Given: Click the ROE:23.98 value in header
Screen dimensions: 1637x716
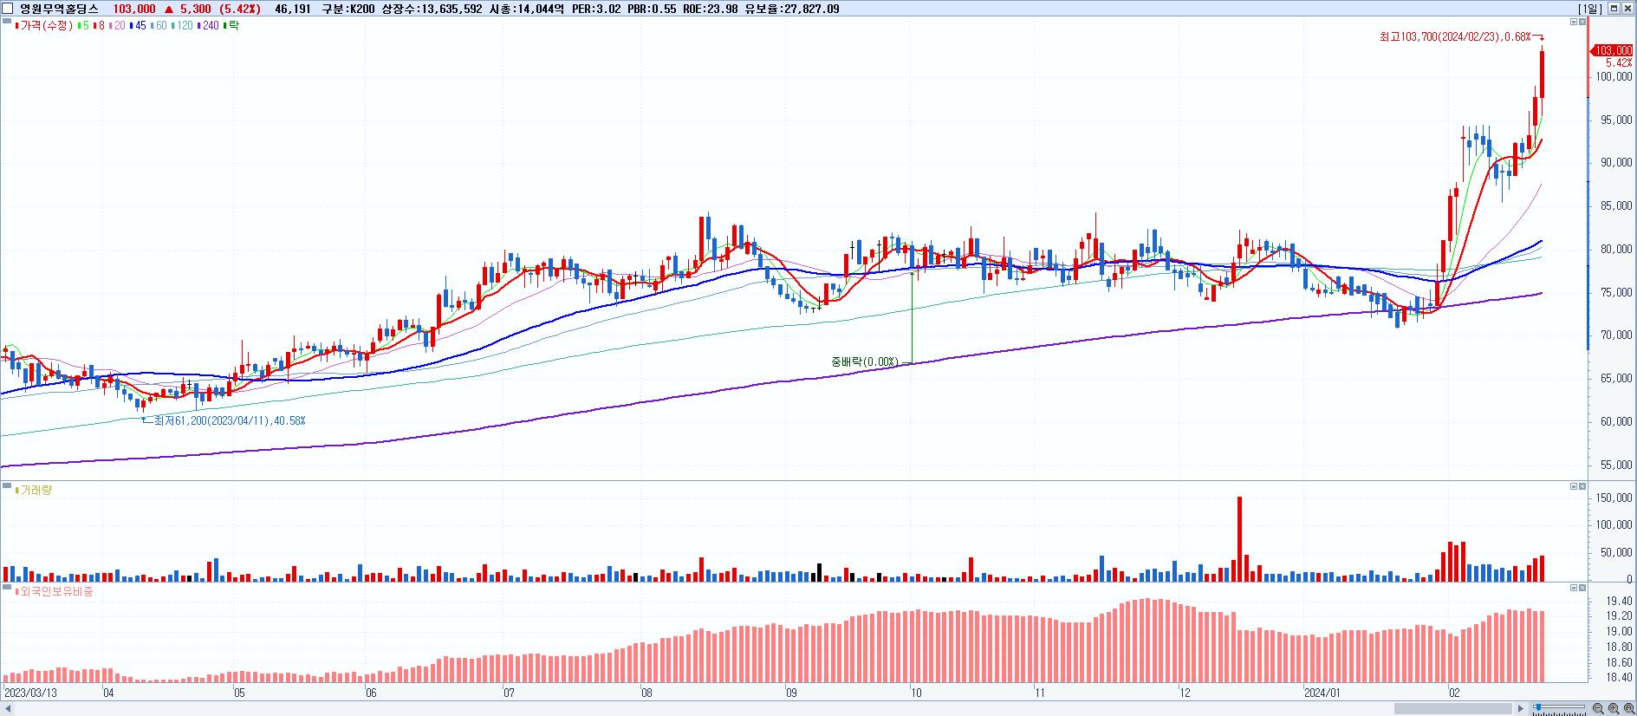Looking at the screenshot, I should click(711, 9).
